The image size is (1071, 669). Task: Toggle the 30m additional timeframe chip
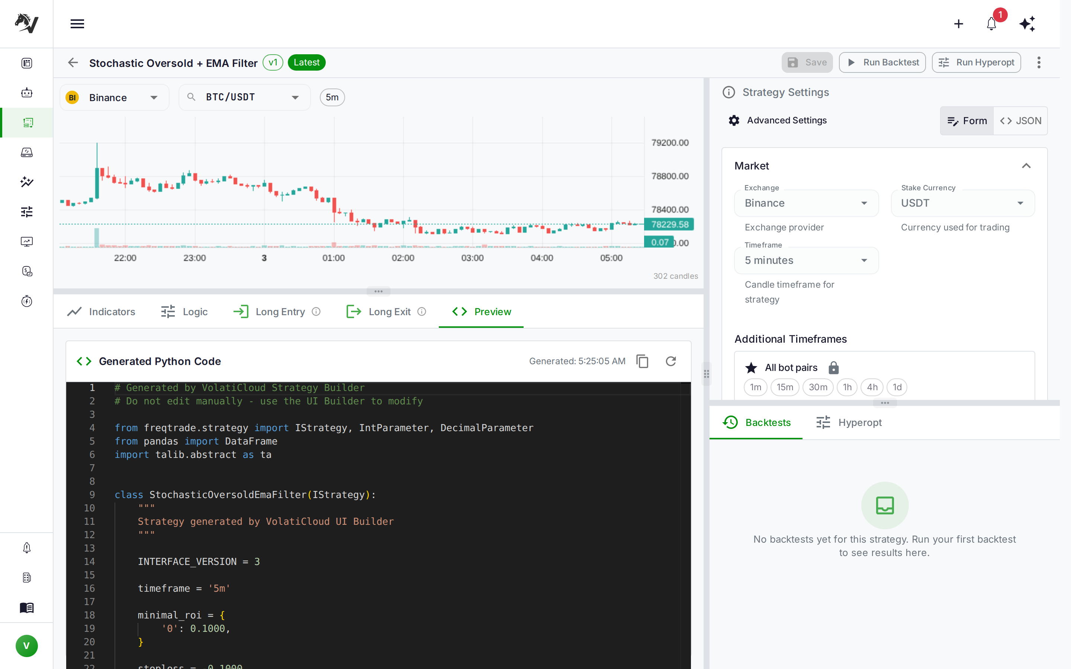coord(818,387)
